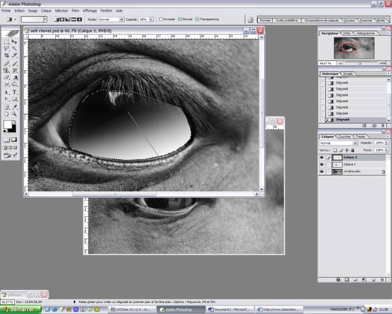This screenshot has height=314, width=392.
Task: Toggle lock transparent pixels
Action: 335,150
